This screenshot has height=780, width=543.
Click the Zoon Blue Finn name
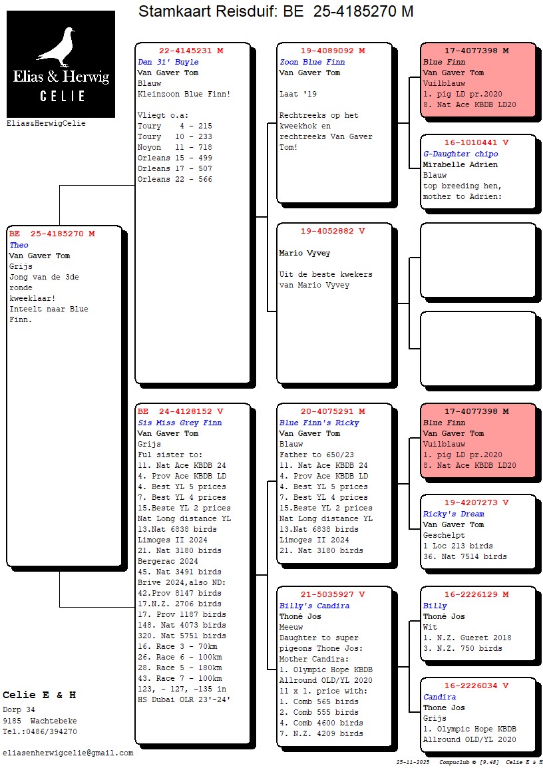pyautogui.click(x=311, y=62)
